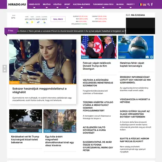The height and width of the screenshot is (162, 162).
Task: Open the live MA ÉJSZAKA video player
Action: (x=141, y=26)
